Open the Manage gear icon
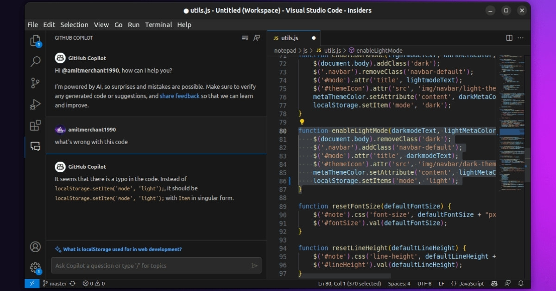 coord(35,267)
